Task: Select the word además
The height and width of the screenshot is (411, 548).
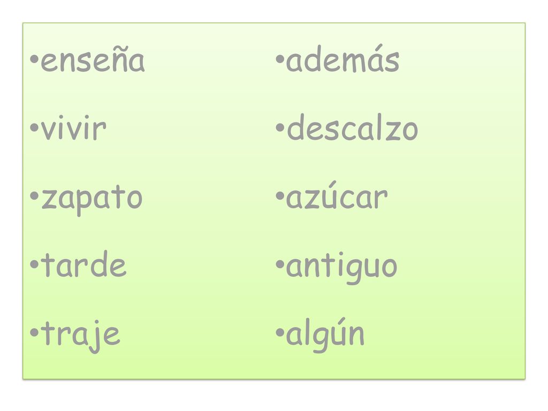Action: point(342,58)
